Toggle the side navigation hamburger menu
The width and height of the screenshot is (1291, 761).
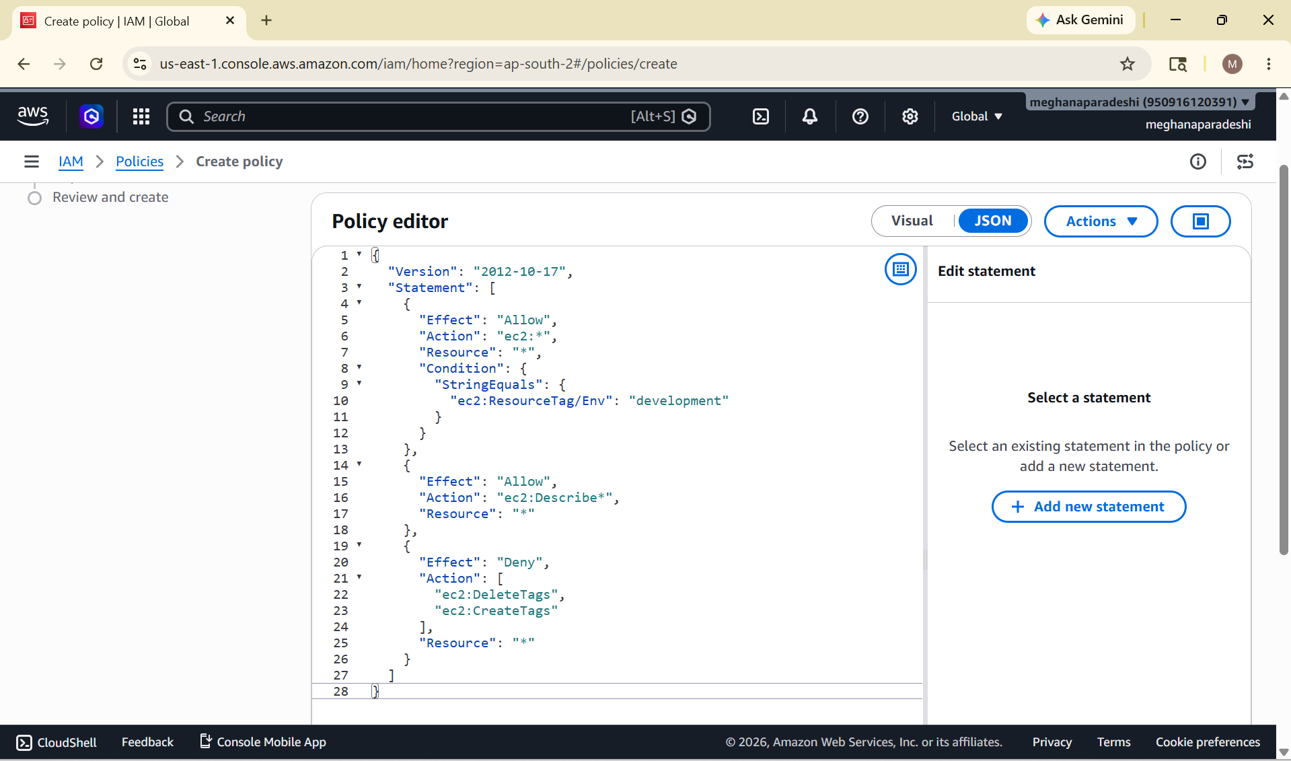(32, 161)
